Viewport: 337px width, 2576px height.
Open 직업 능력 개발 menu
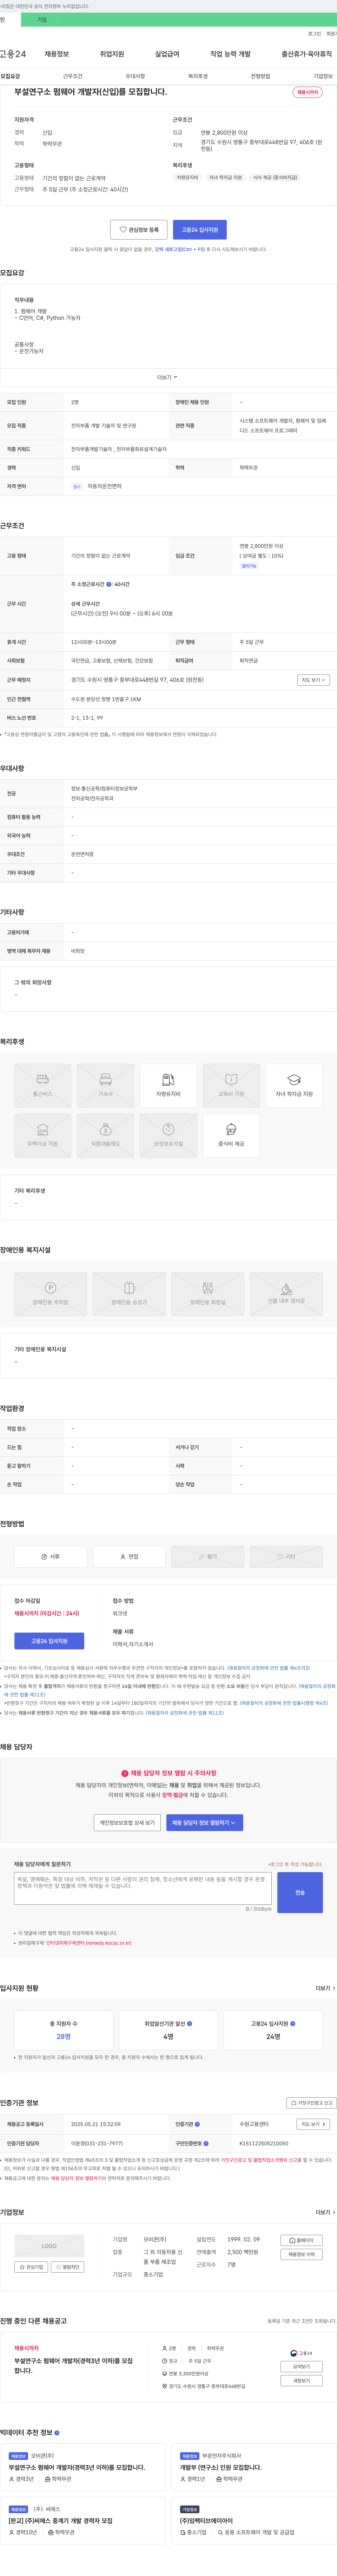[x=230, y=54]
